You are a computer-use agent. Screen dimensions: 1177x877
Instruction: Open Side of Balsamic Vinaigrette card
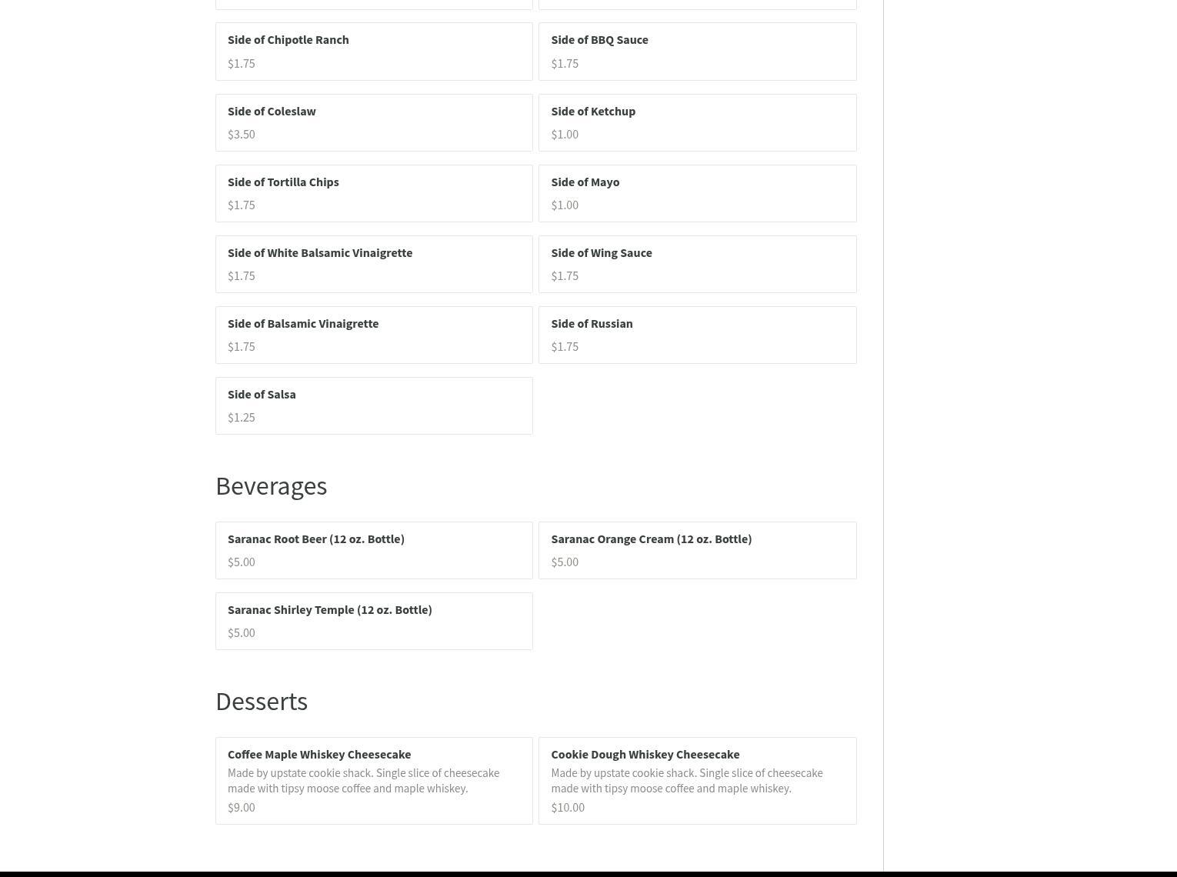click(374, 335)
